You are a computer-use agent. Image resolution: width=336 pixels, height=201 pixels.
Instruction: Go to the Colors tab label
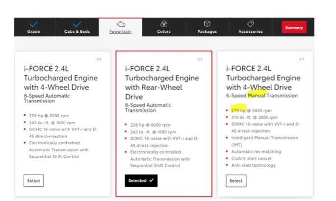pyautogui.click(x=164, y=31)
